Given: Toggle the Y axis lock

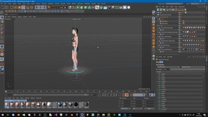Looking at the screenshot, I should pyautogui.click(x=40, y=7).
